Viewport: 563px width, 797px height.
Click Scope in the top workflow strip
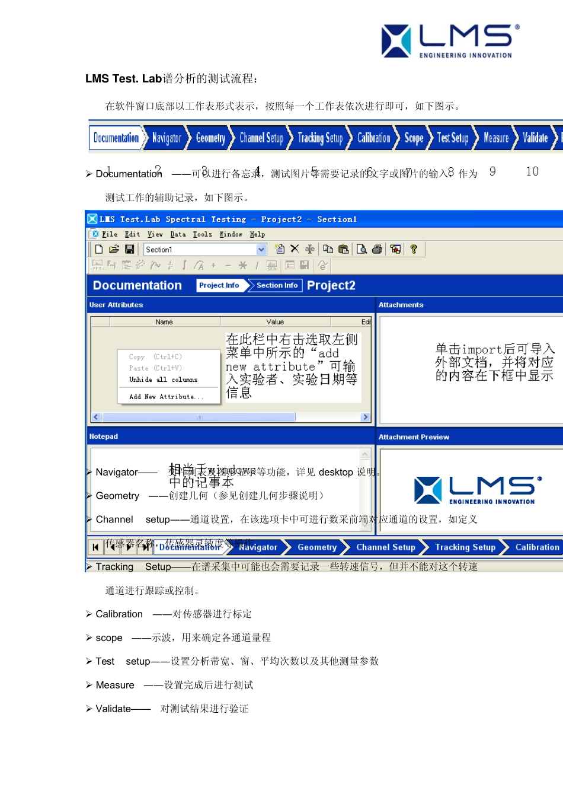point(414,138)
